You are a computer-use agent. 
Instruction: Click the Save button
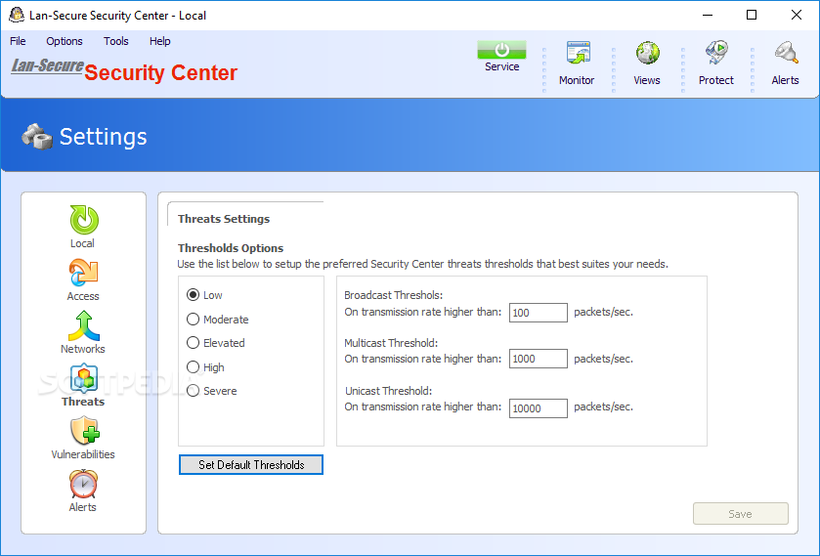(x=741, y=514)
